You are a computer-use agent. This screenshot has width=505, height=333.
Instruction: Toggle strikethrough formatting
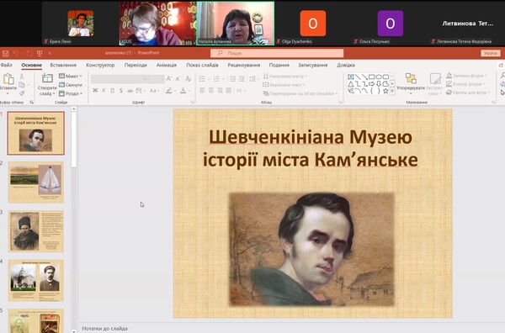(x=130, y=91)
